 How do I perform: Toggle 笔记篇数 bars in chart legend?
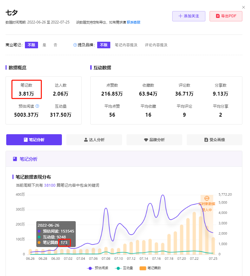point(150,268)
